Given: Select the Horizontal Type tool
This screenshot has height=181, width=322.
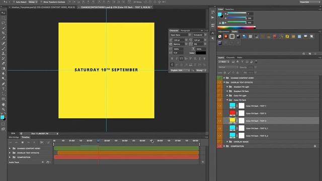Looking at the screenshot, I should (4, 89).
